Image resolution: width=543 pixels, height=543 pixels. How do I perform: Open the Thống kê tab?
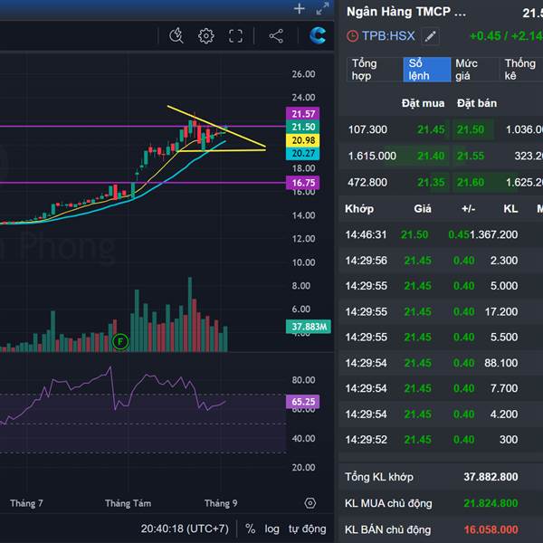click(x=521, y=70)
